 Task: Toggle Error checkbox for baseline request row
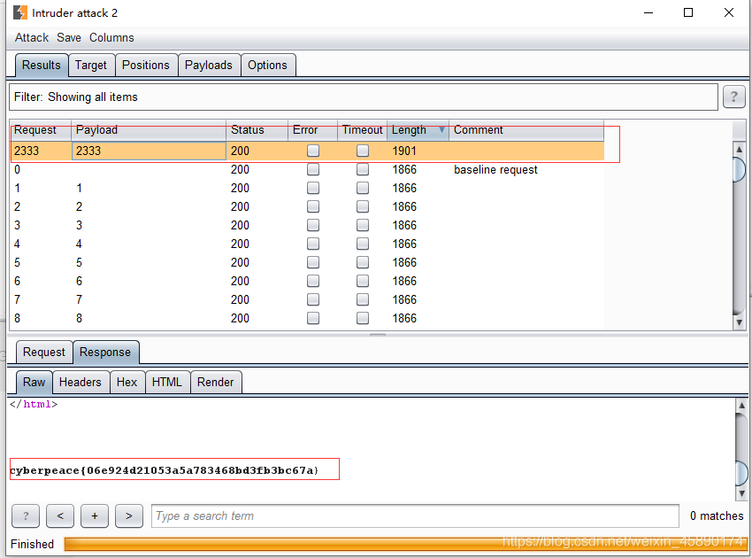[313, 169]
